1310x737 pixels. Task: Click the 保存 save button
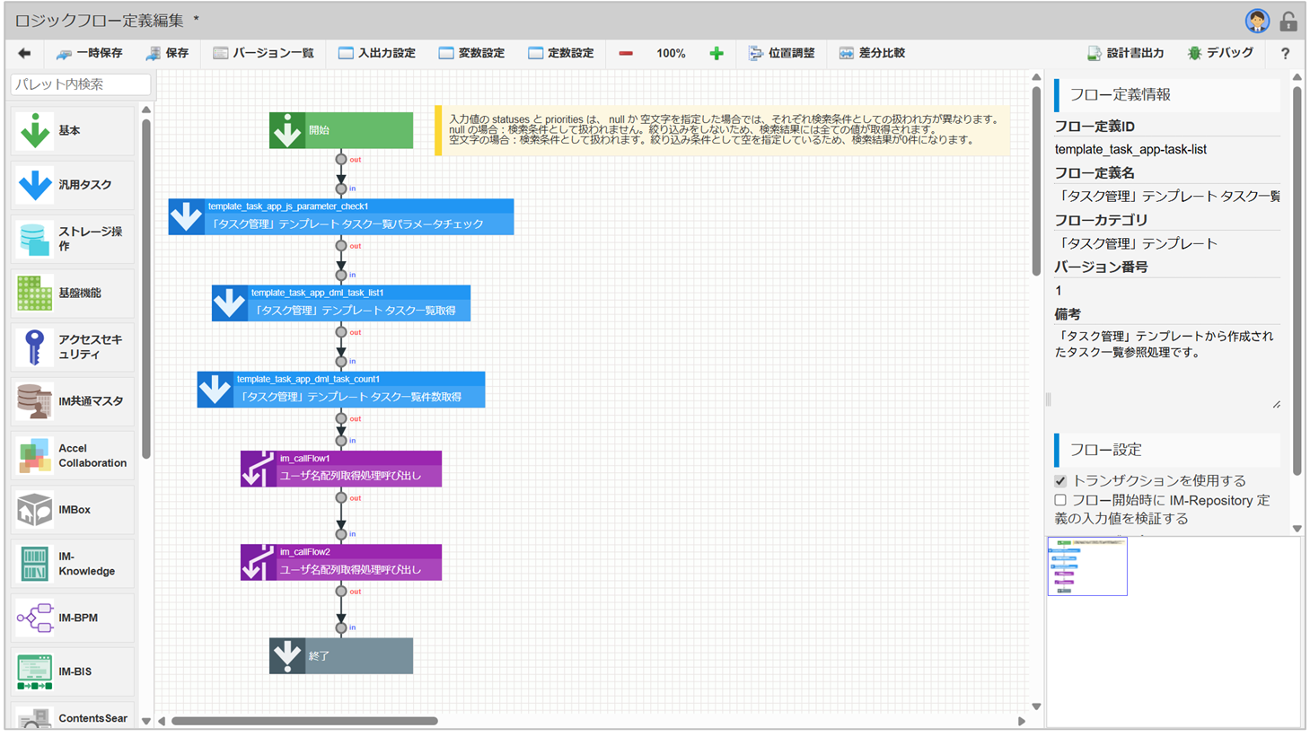point(168,54)
